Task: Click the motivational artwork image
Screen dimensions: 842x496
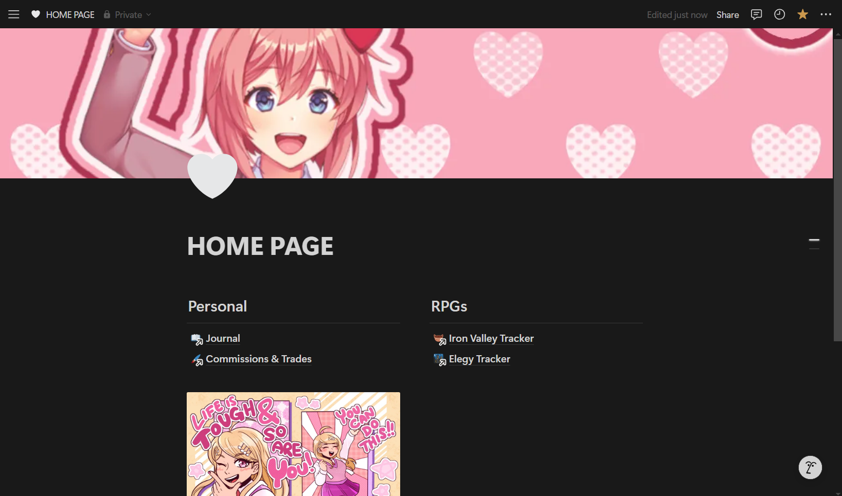Action: [x=293, y=444]
